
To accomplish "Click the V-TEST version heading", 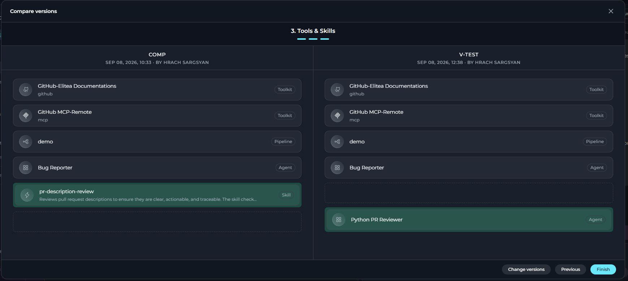I will point(469,55).
